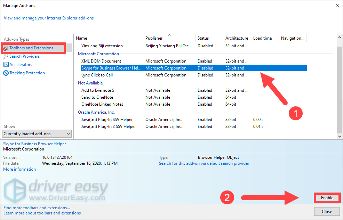343x220 pixels.
Task: Open the More information link
Action: point(19,169)
